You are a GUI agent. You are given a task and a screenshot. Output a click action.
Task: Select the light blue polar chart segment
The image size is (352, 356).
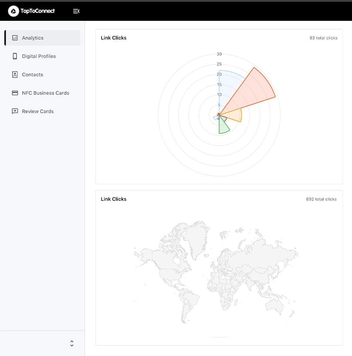(229, 83)
